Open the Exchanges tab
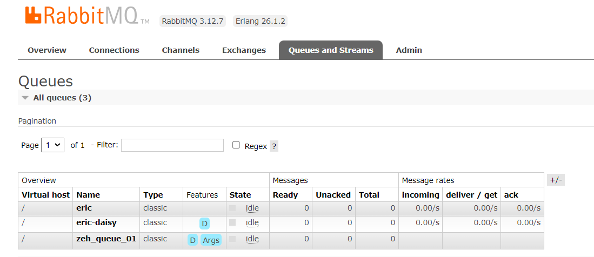The height and width of the screenshot is (257, 594). (244, 50)
